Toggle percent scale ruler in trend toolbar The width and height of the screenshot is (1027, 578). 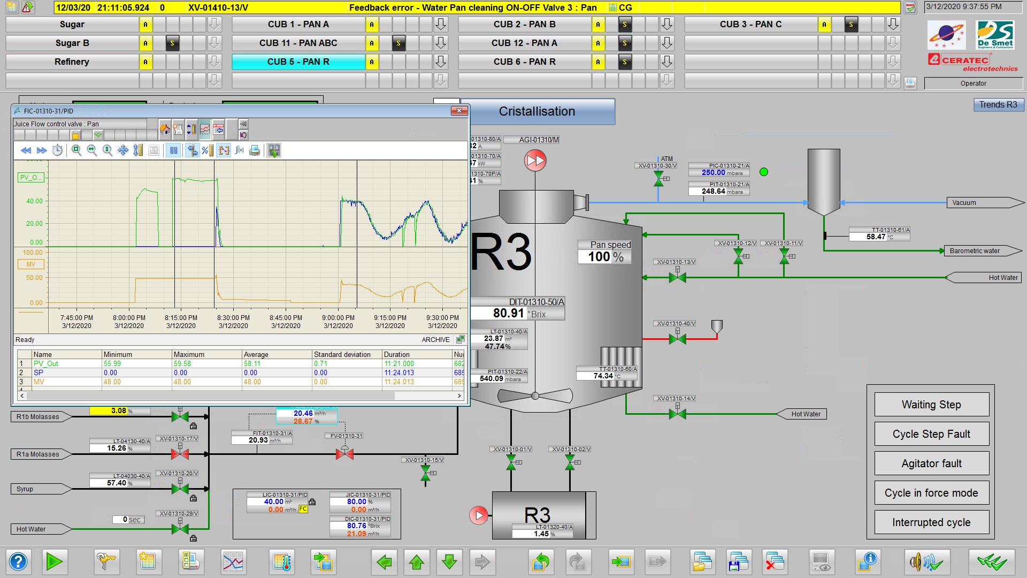[x=208, y=151]
